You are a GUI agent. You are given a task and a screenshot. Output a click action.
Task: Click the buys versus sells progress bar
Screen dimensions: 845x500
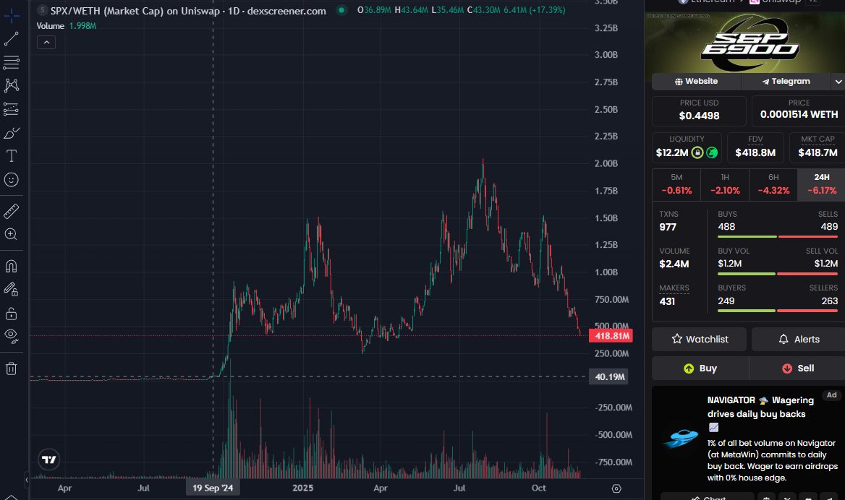coord(778,236)
